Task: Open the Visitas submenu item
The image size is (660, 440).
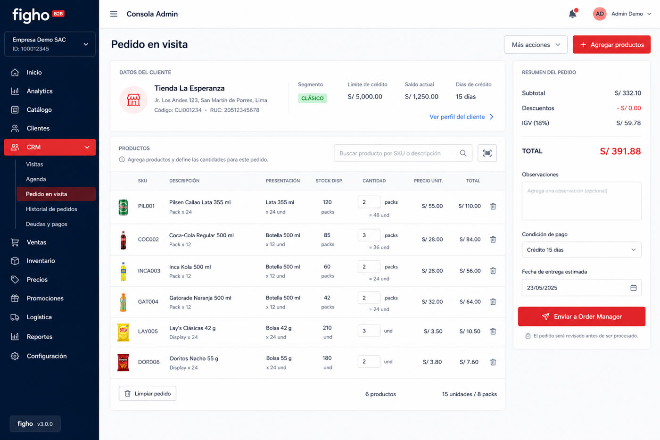Action: pos(34,164)
